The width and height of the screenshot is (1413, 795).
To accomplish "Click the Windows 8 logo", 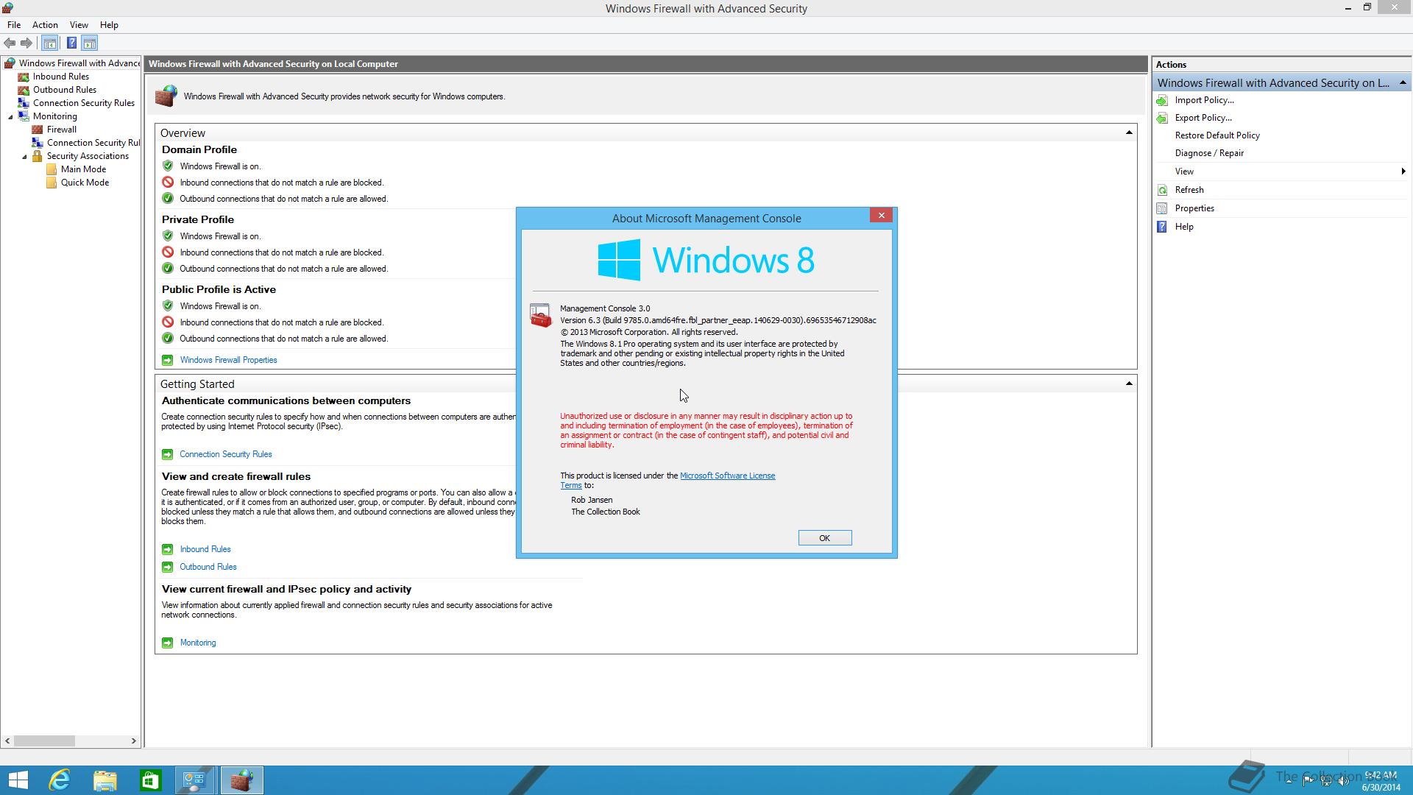I will pyautogui.click(x=706, y=260).
